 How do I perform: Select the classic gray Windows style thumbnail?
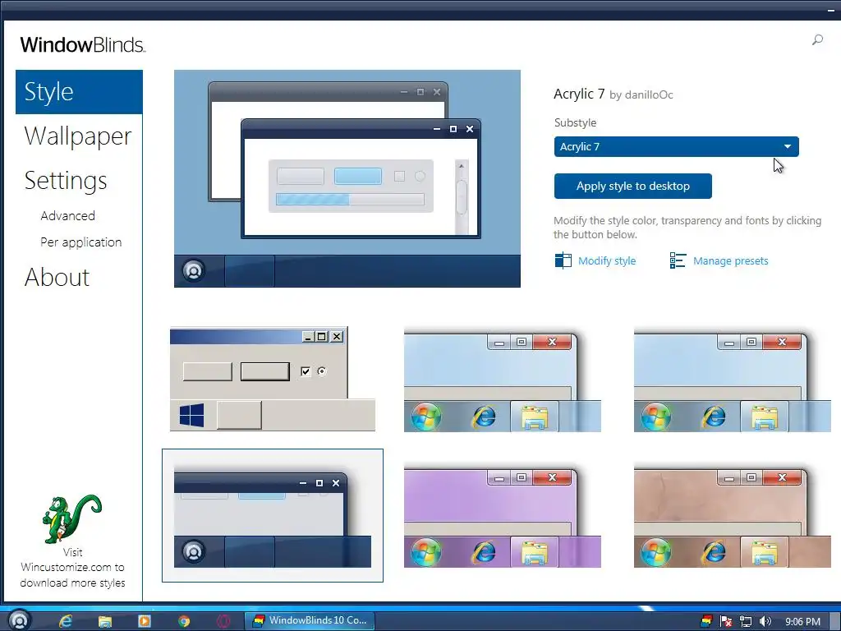[273, 379]
